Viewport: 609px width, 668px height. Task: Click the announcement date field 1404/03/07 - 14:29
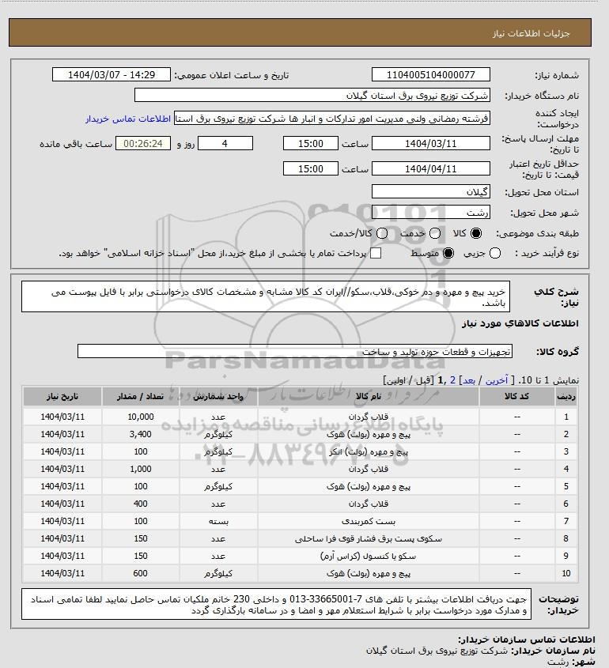[112, 74]
